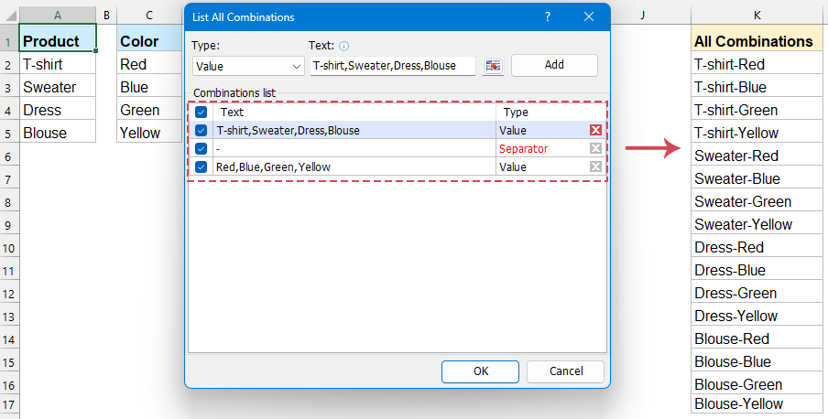Select column B header
Image resolution: width=828 pixels, height=419 pixels.
click(x=106, y=16)
